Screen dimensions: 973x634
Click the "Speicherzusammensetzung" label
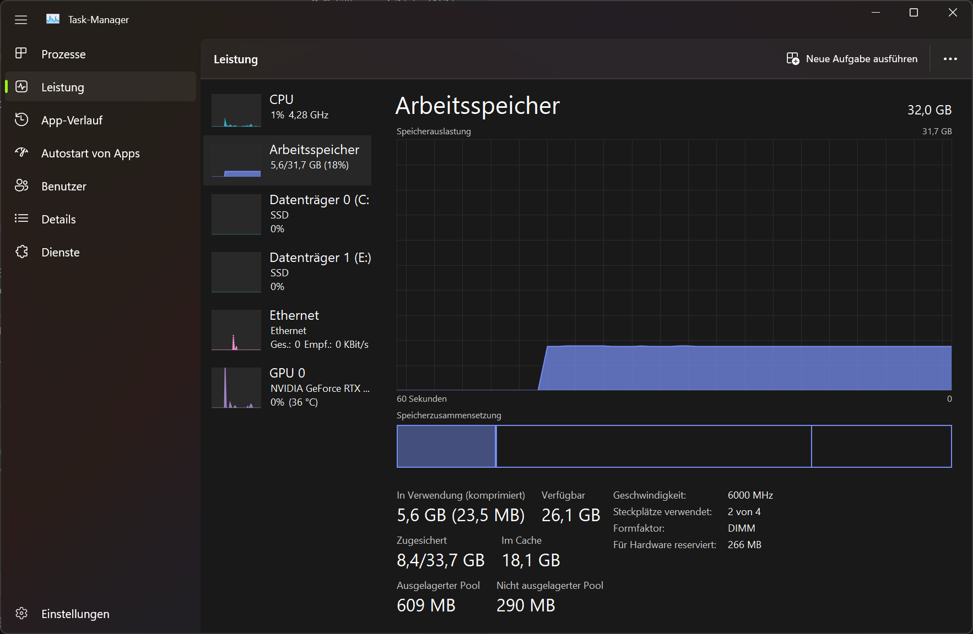click(x=449, y=416)
